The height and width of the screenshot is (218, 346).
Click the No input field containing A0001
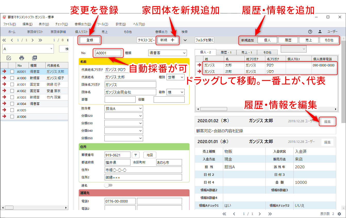[108, 53]
